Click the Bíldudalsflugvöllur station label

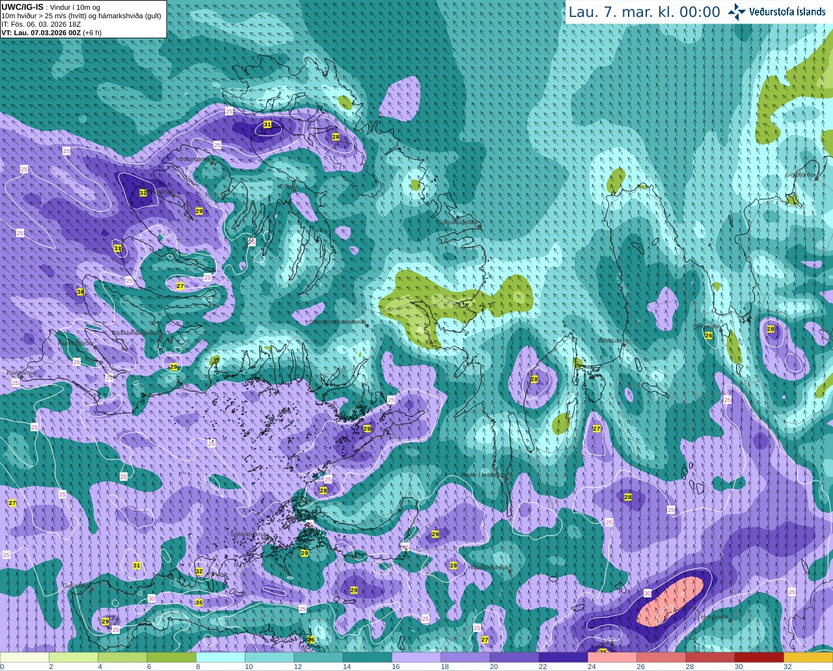pos(135,332)
